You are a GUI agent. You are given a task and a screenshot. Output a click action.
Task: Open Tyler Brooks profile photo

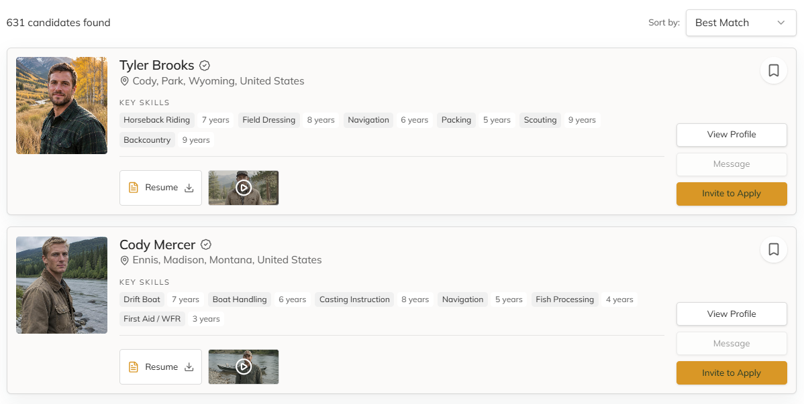click(62, 105)
